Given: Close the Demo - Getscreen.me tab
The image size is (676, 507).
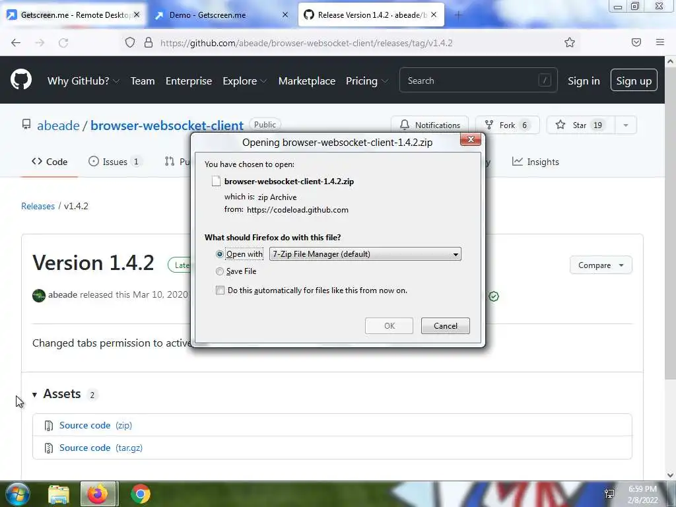Looking at the screenshot, I should coord(285,15).
